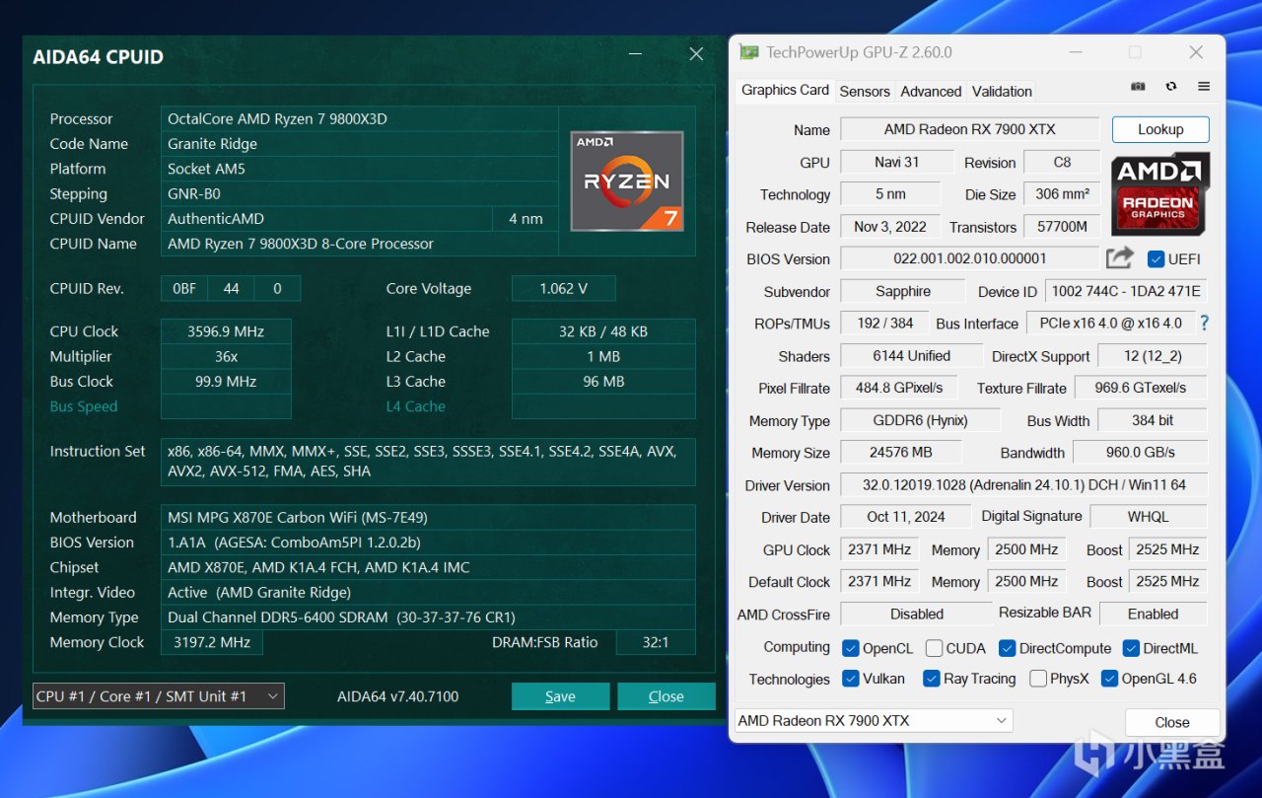The width and height of the screenshot is (1262, 798).
Task: Toggle the DirectML checkbox
Action: [x=1130, y=648]
